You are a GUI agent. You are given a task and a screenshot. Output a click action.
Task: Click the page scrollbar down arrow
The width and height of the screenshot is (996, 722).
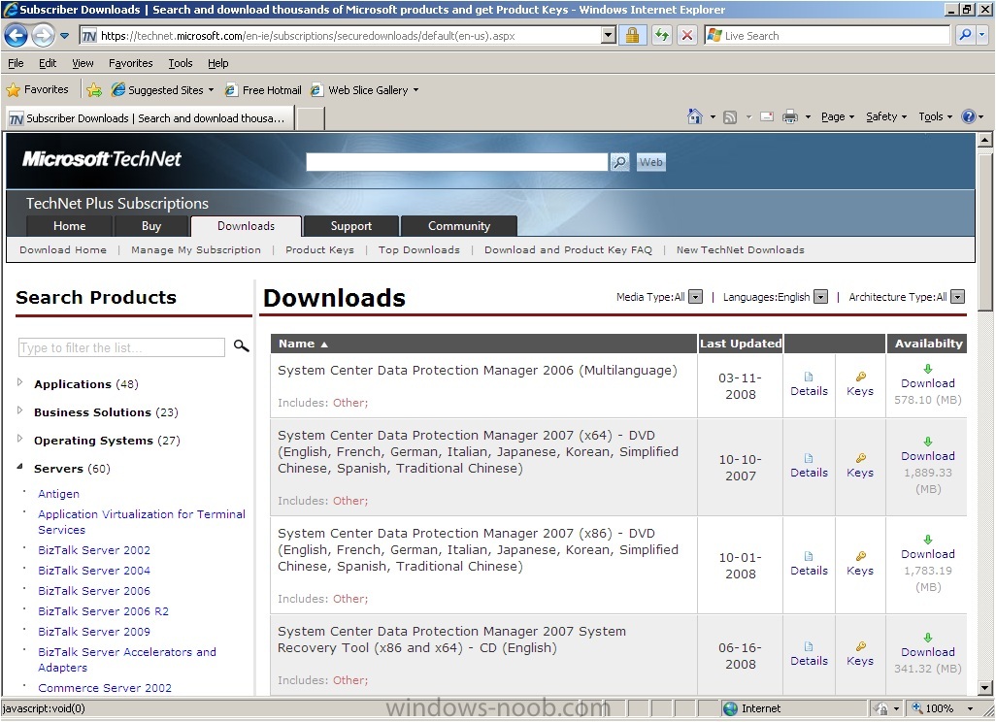click(984, 688)
